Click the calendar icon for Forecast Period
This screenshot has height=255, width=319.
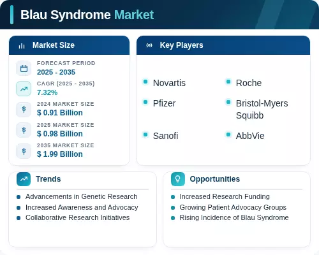pos(24,68)
